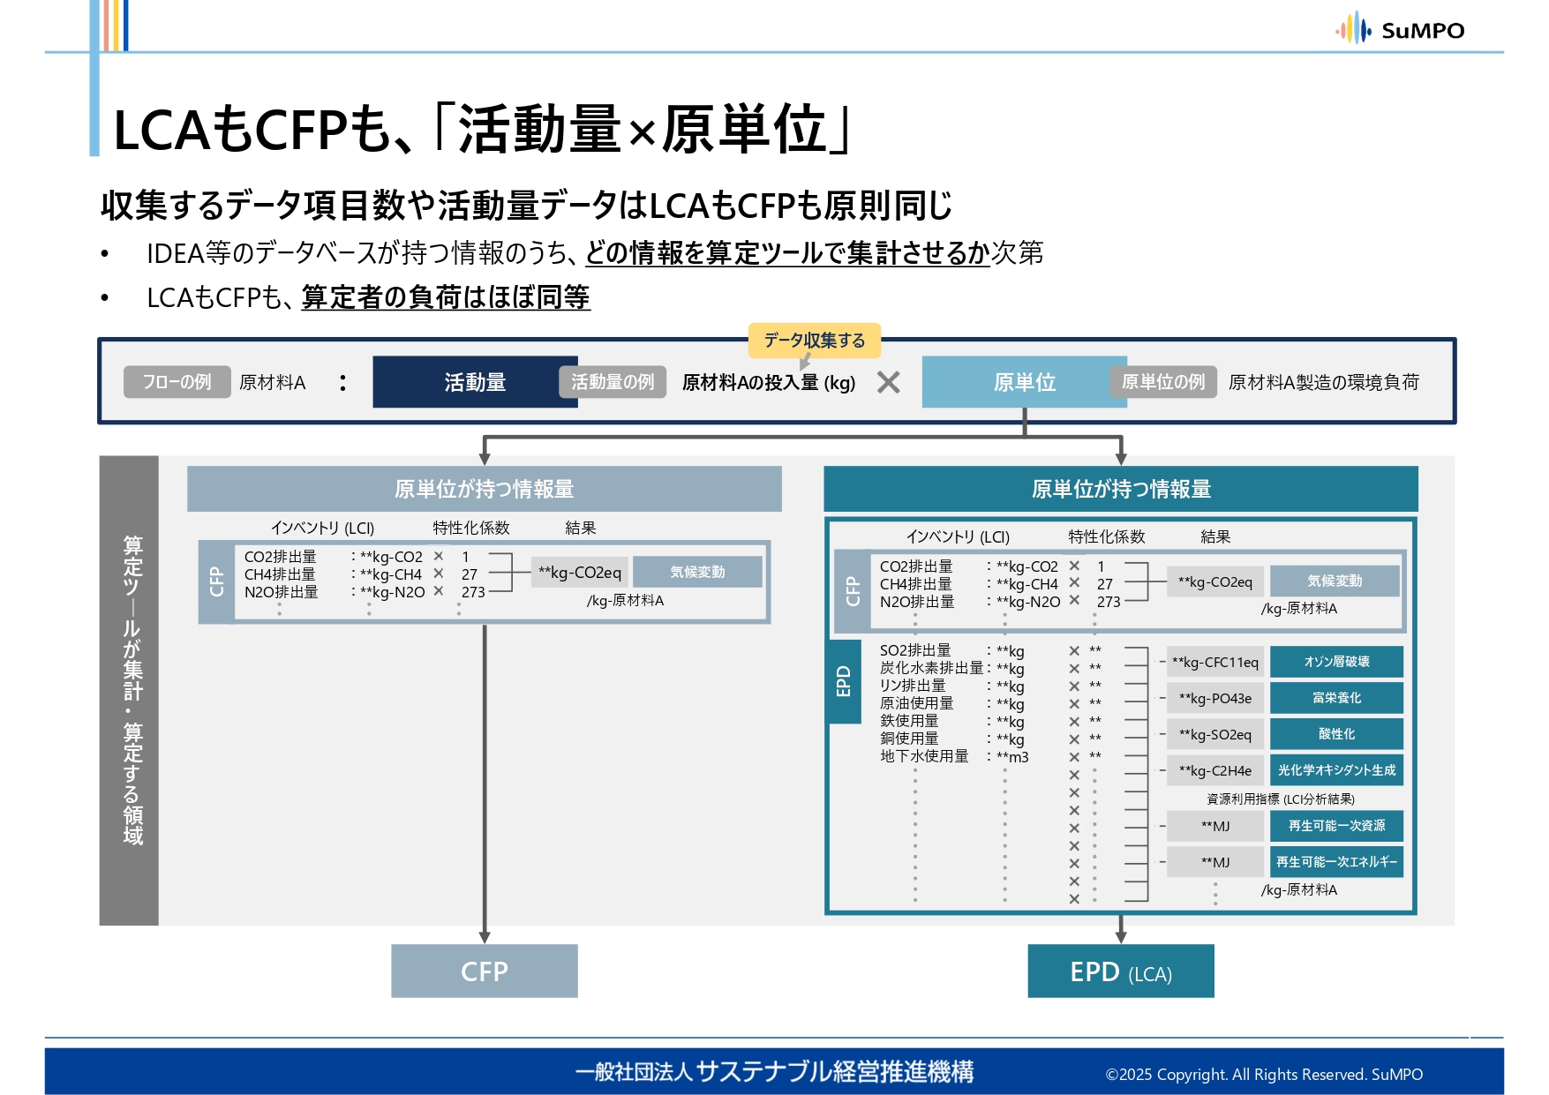Viewport: 1549px width, 1095px height.
Task: Open the underlined 算定者の負荷はほぼ同等 text
Action: tap(446, 297)
